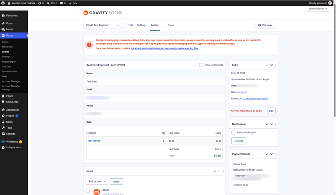This screenshot has height=195, width=336.
Task: Open Account Manager submenu item
Action: coord(11,81)
